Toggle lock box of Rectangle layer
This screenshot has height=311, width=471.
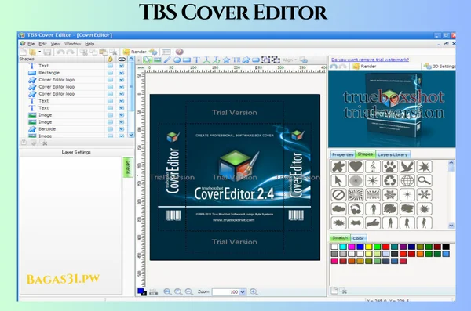[x=110, y=73]
